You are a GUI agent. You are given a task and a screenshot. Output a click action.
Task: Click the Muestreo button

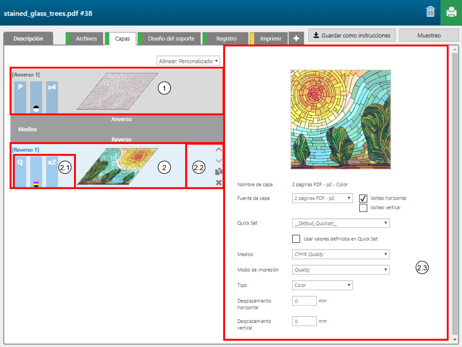tap(429, 35)
